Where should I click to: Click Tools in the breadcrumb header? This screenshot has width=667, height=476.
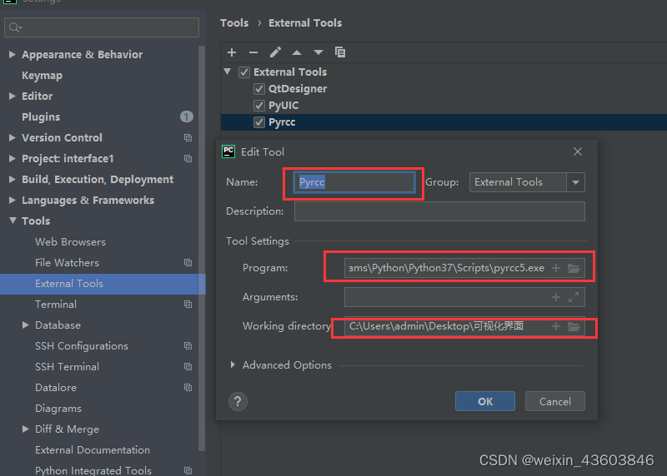(234, 23)
